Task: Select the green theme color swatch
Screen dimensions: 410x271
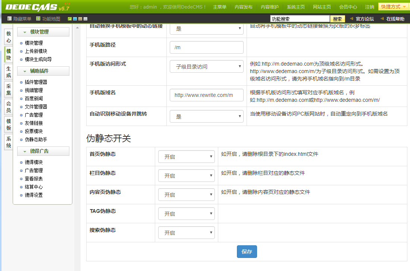Action: click(x=69, y=19)
